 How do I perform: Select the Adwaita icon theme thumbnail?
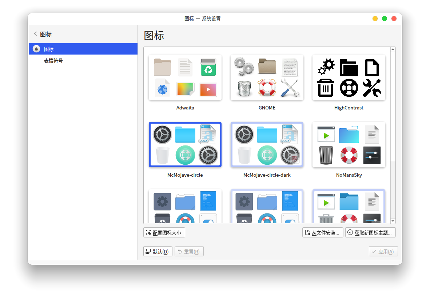click(185, 77)
